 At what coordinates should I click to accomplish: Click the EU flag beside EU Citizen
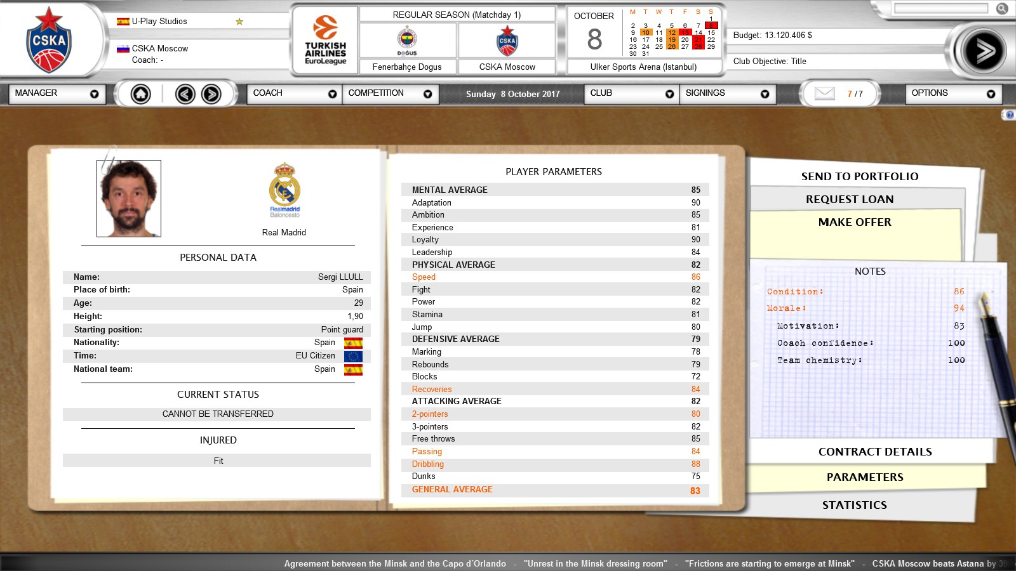[353, 356]
